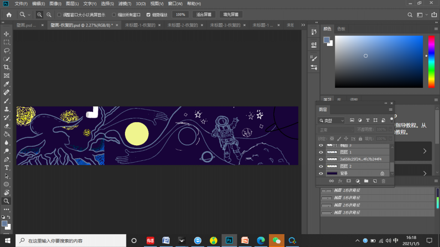
Task: Open the 滤镜(T) menu
Action: (x=125, y=3)
